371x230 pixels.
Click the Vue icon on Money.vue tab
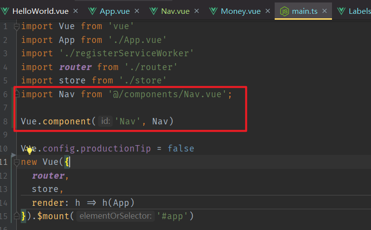point(213,11)
